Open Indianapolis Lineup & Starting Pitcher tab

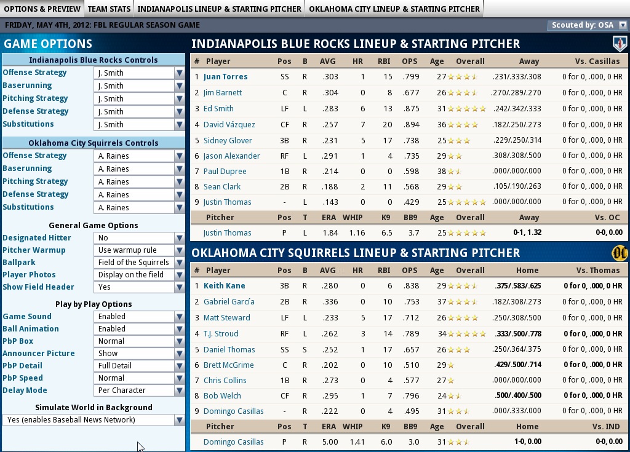click(219, 9)
